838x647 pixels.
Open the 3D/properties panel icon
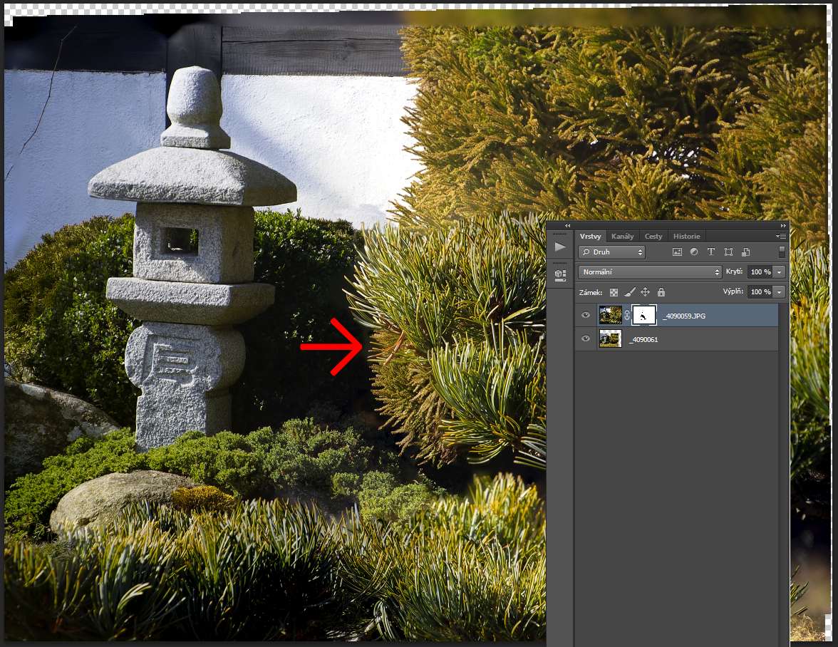pyautogui.click(x=560, y=274)
